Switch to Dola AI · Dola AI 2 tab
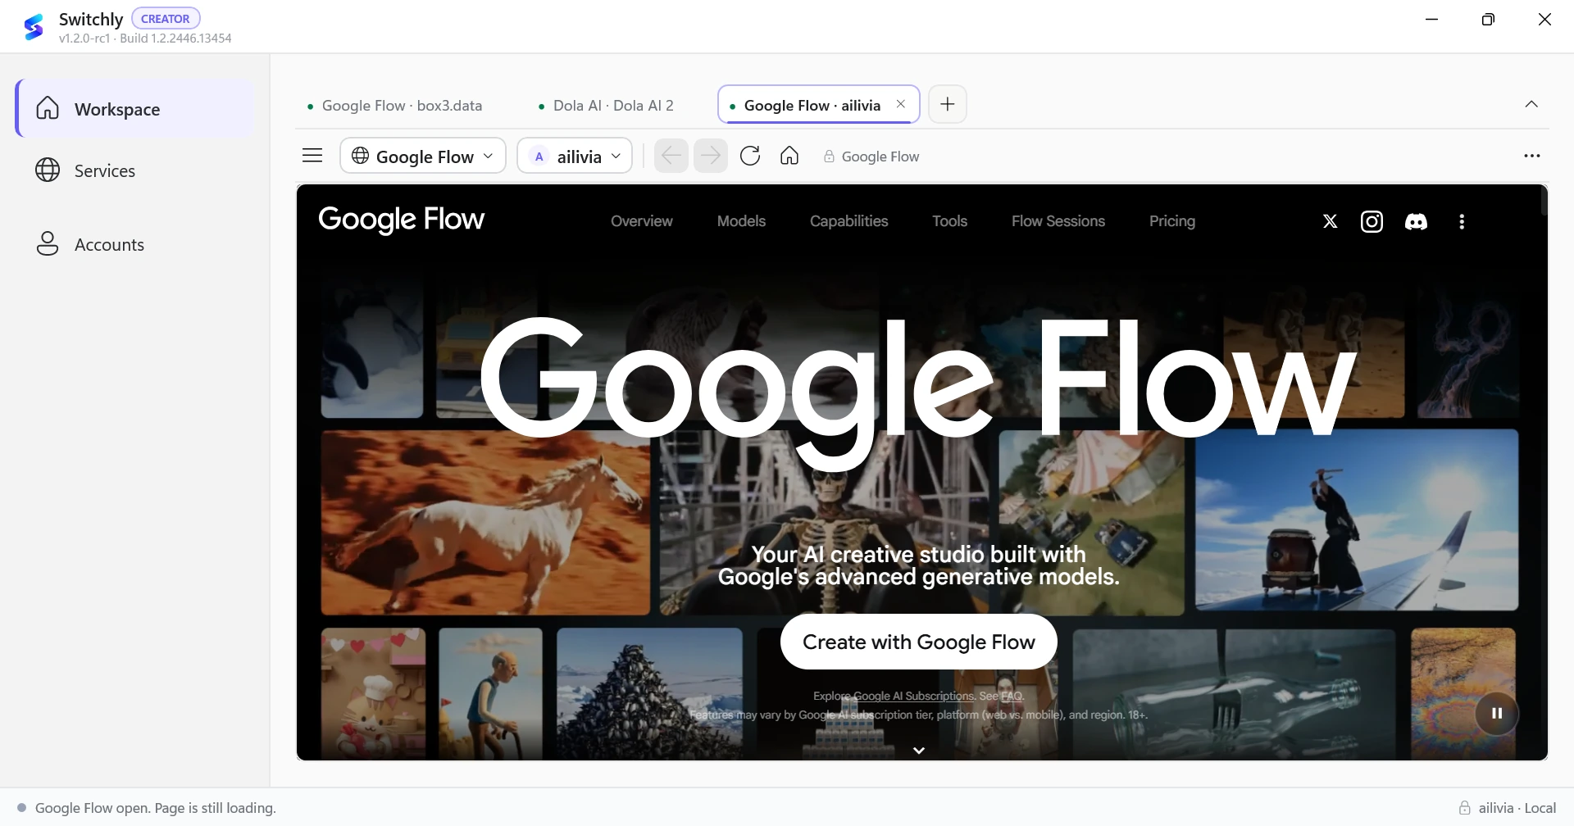The image size is (1574, 826). pos(606,106)
